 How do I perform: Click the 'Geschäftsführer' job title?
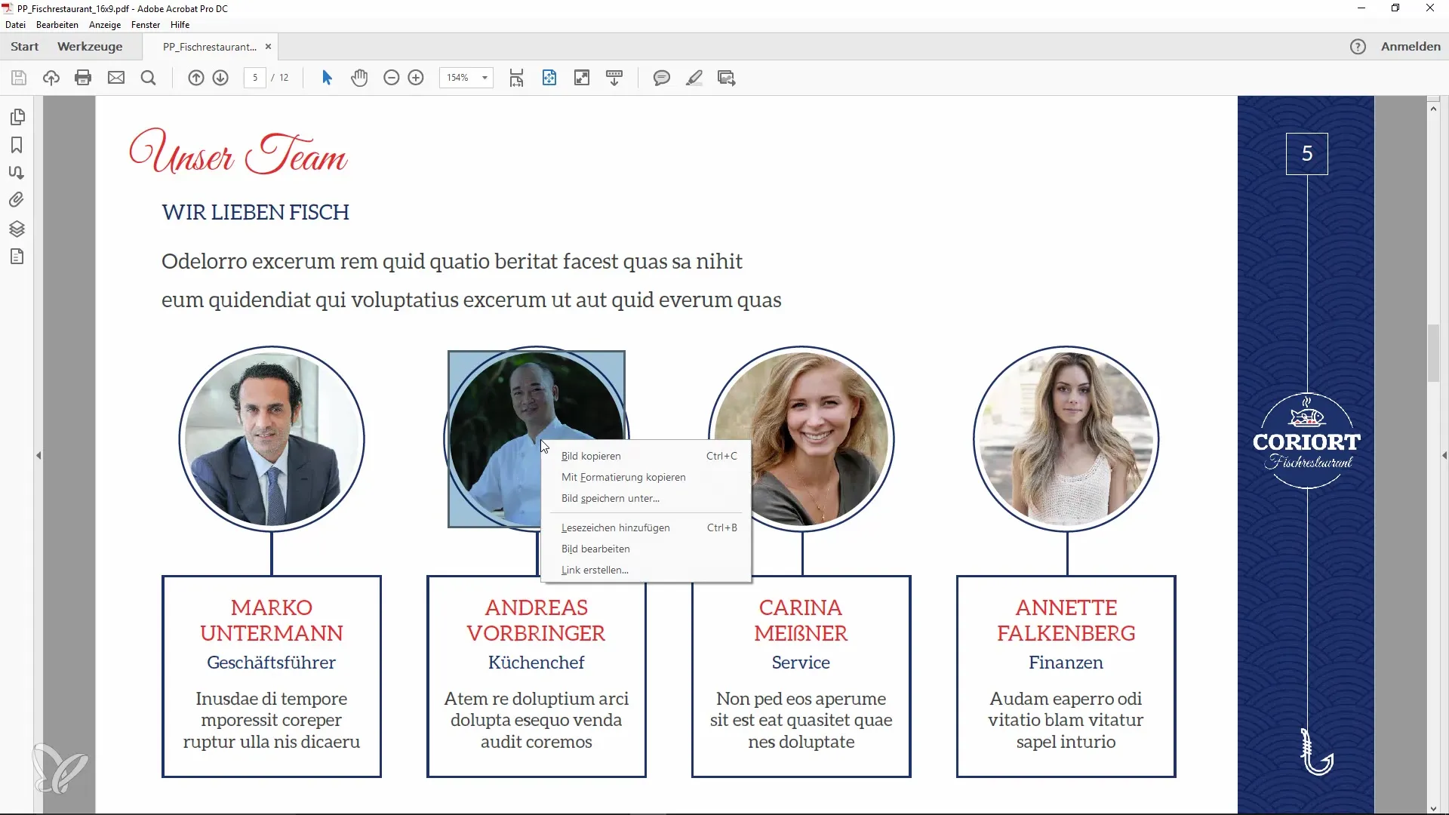271,663
